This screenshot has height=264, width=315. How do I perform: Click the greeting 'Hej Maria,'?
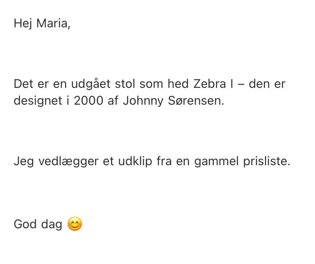(42, 24)
